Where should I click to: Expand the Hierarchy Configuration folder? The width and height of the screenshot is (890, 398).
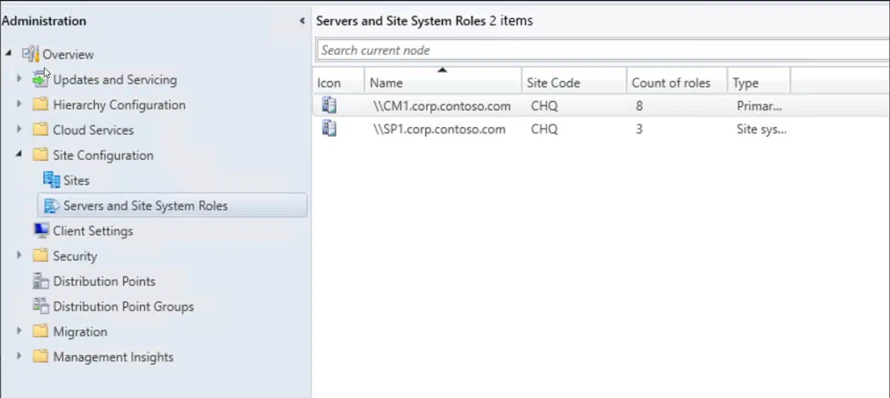[19, 104]
